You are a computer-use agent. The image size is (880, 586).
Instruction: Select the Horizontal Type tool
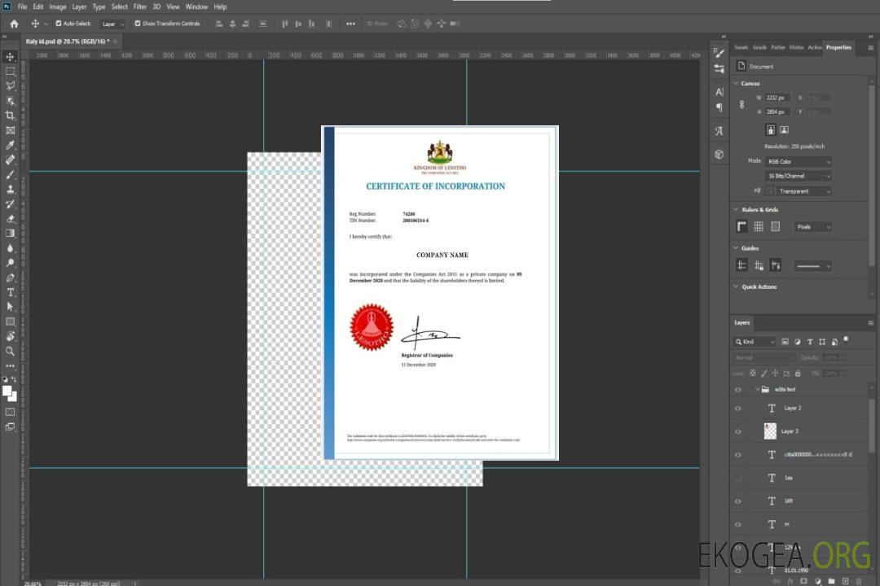click(11, 292)
